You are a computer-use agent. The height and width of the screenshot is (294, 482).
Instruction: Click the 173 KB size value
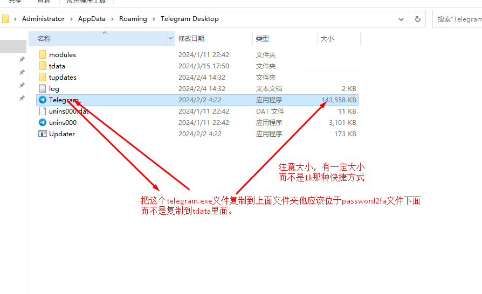click(345, 134)
